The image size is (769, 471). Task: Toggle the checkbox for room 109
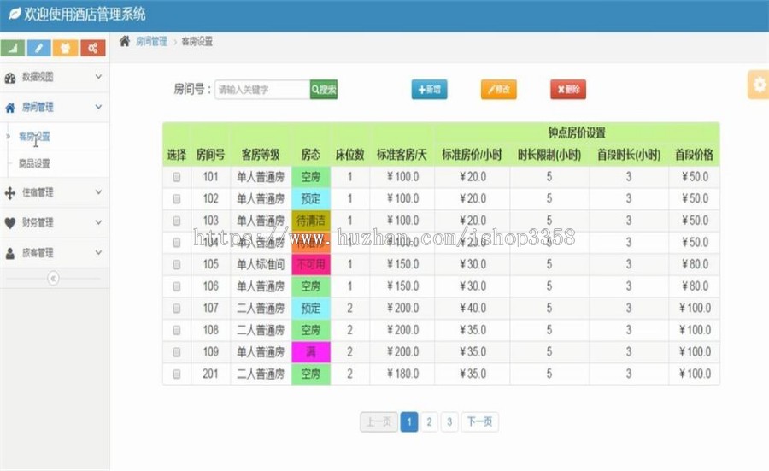177,352
